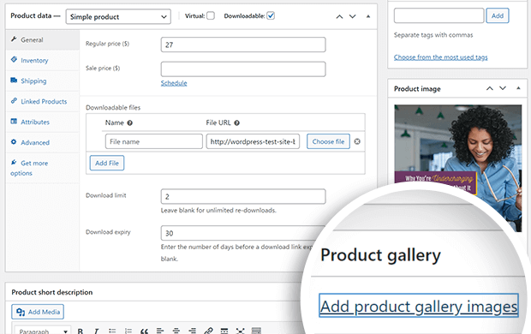Open the Simple product type dropdown
Screen dimensions: 531x334
pyautogui.click(x=118, y=16)
